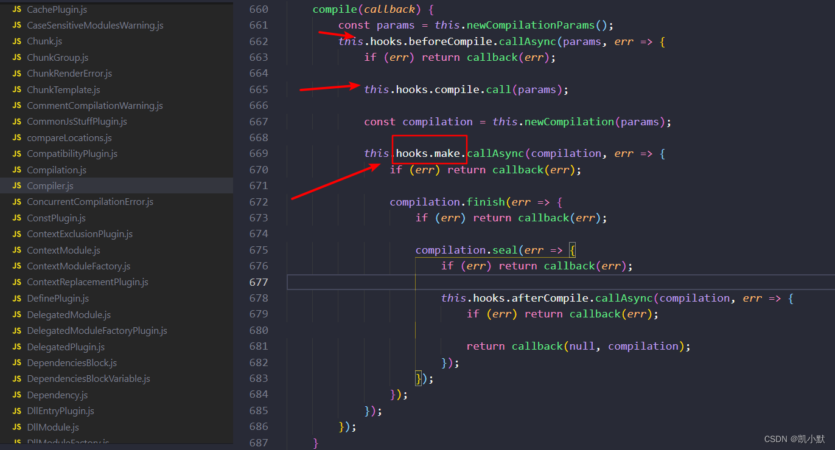This screenshot has width=835, height=450.
Task: Click line number 677 in the gutter
Action: click(x=259, y=282)
